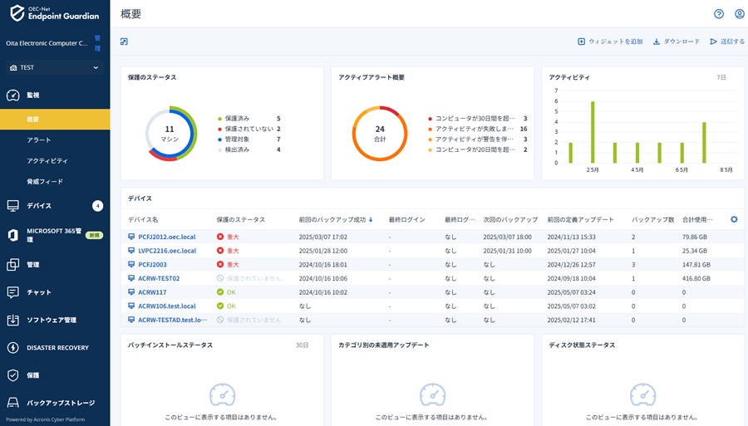Sort by 前回の定義アップデート column header
This screenshot has height=426, width=748.
coord(581,220)
